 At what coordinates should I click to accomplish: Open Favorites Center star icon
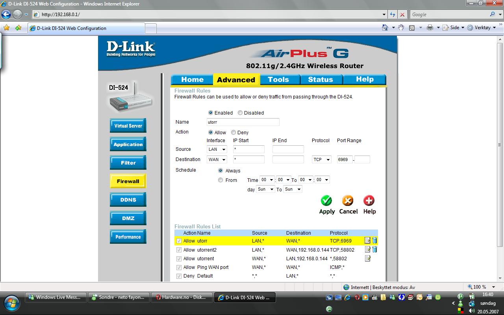[x=6, y=28]
